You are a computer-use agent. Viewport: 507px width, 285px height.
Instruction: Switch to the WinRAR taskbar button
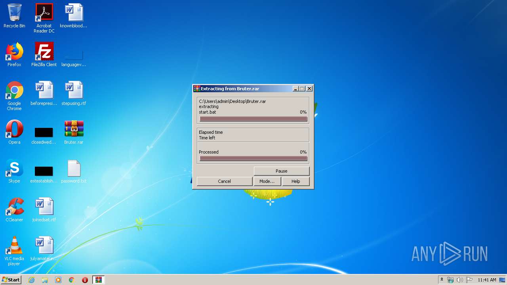click(98, 280)
